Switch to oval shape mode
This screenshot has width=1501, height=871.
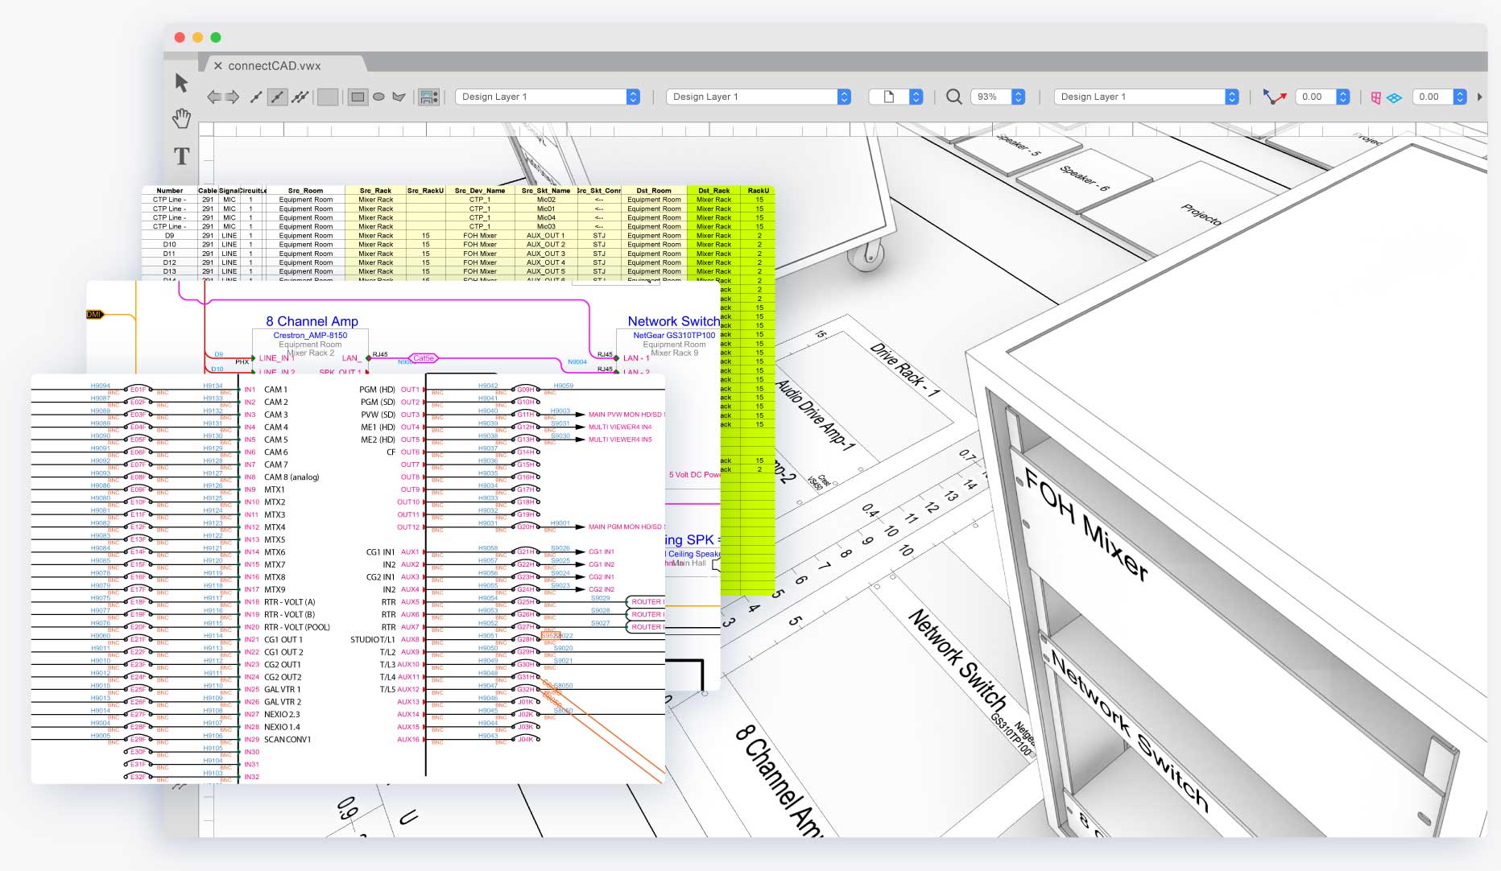(x=378, y=97)
